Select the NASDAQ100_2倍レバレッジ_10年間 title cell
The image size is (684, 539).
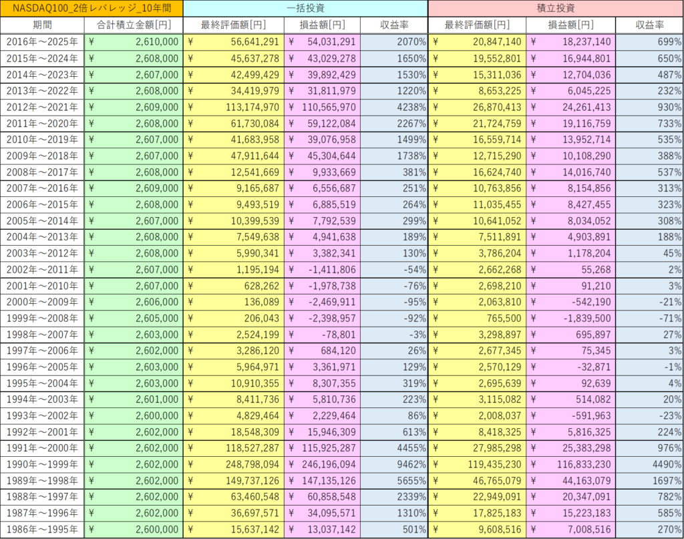92,9
